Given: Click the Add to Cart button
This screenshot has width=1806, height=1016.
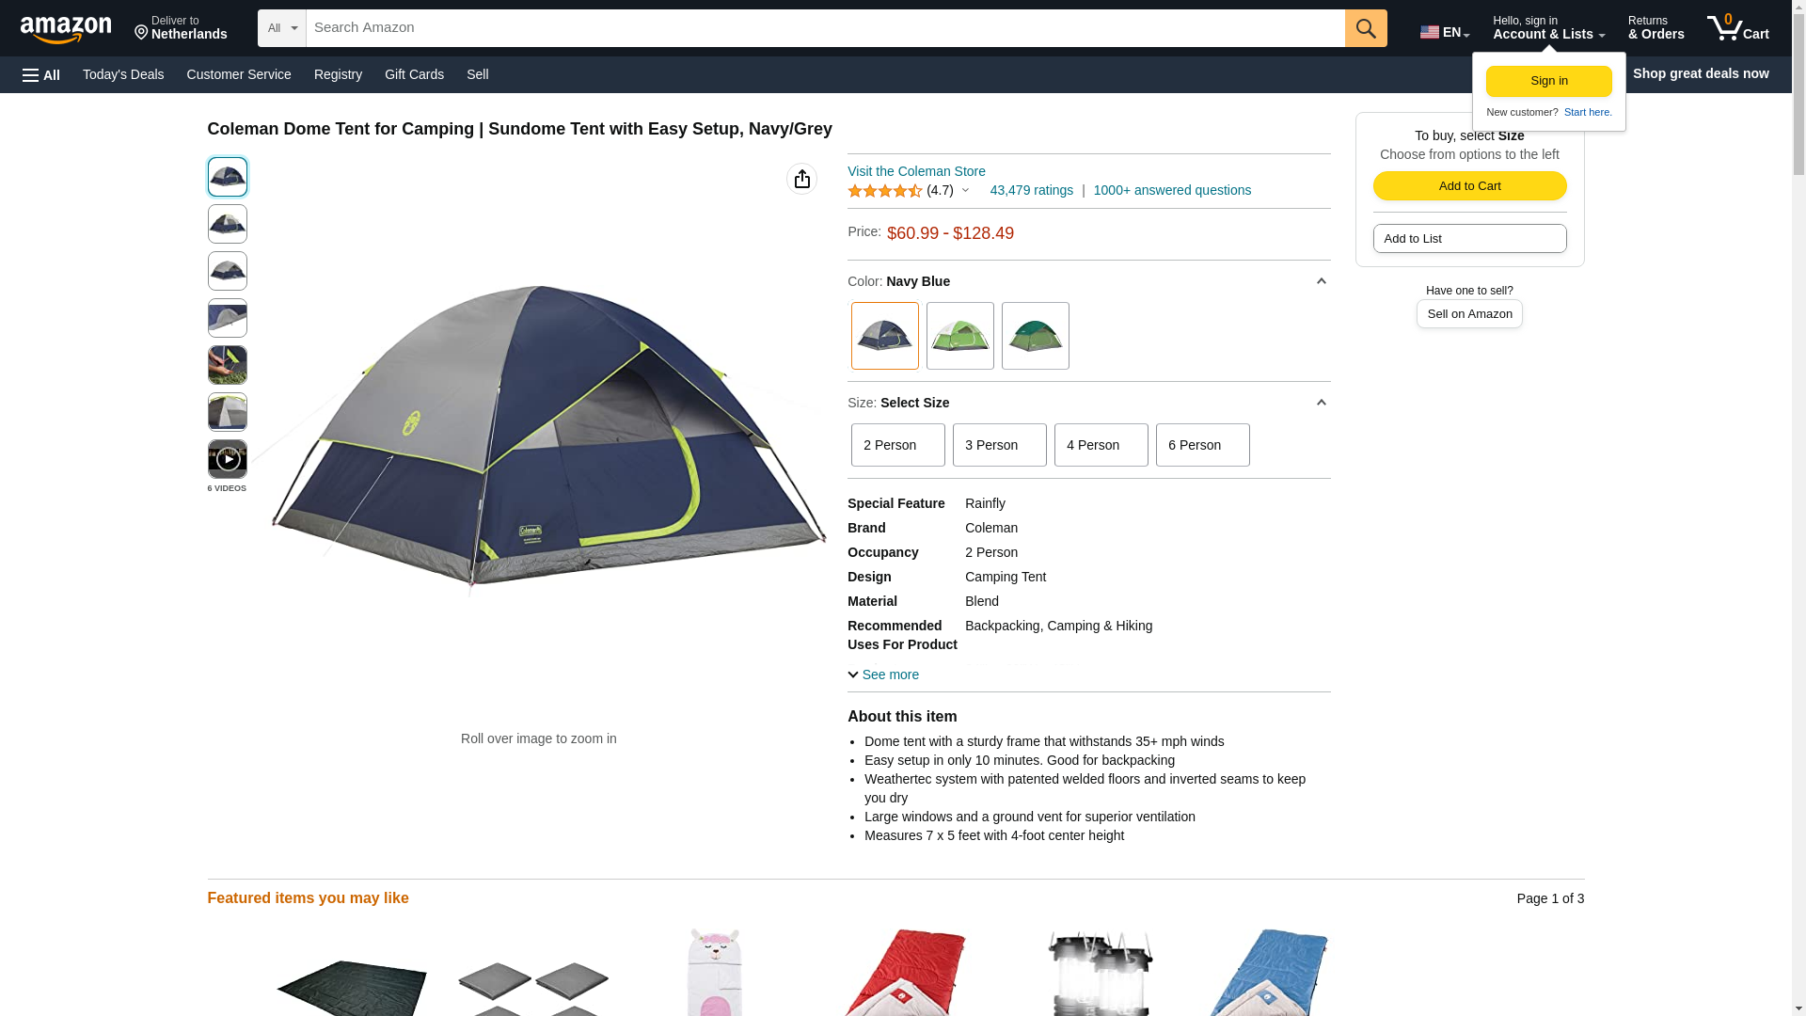Looking at the screenshot, I should 1469,186.
